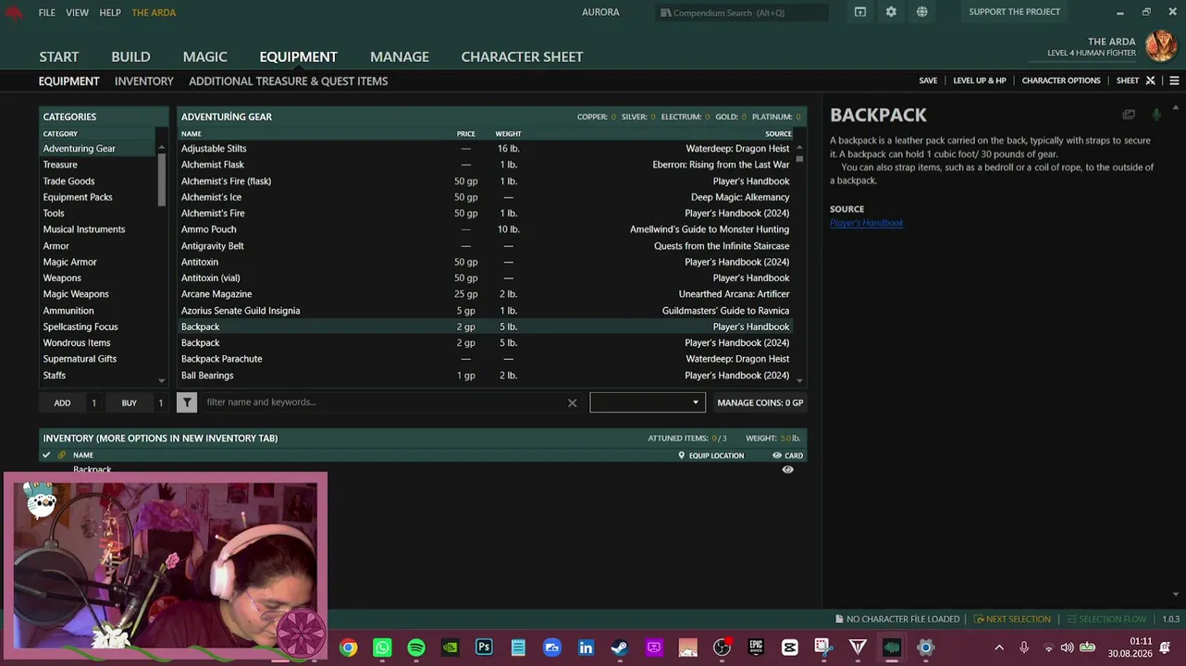Open Notepad from the taskbar

coord(518,647)
